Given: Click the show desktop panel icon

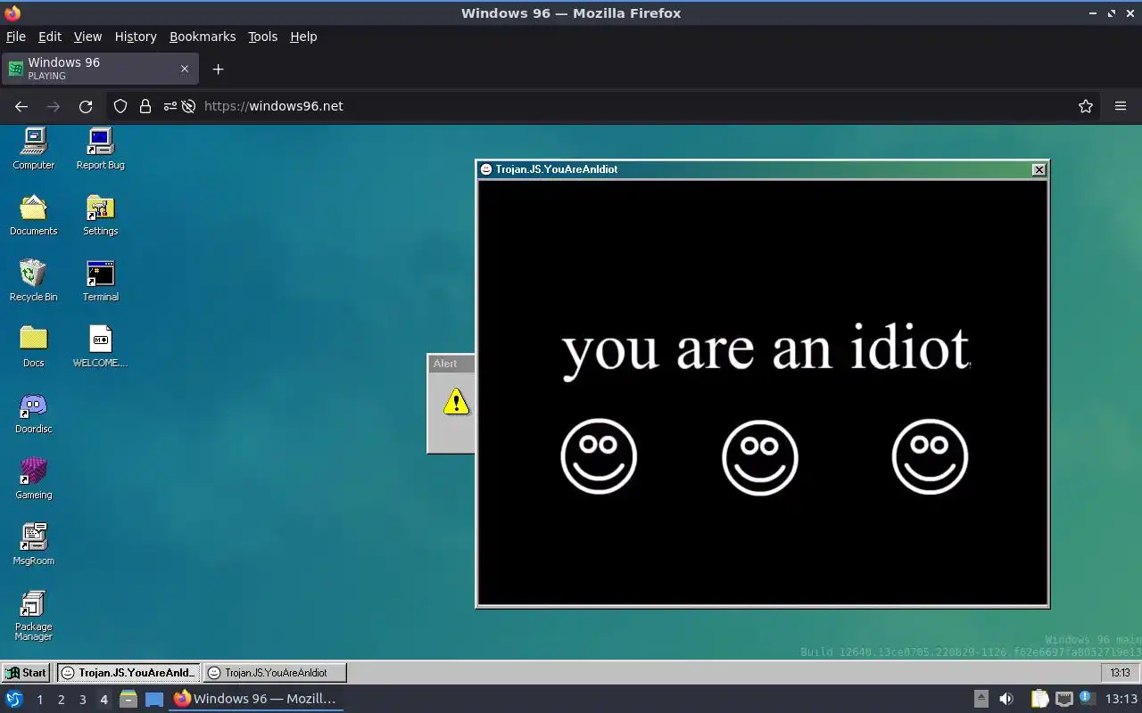Looking at the screenshot, I should [154, 699].
